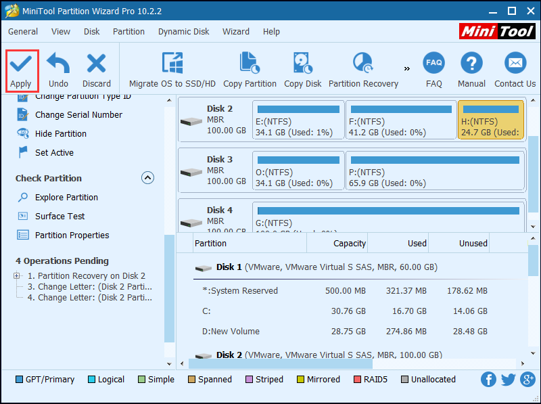Select Disk 1 row in partition list
The width and height of the screenshot is (541, 404).
point(352,267)
